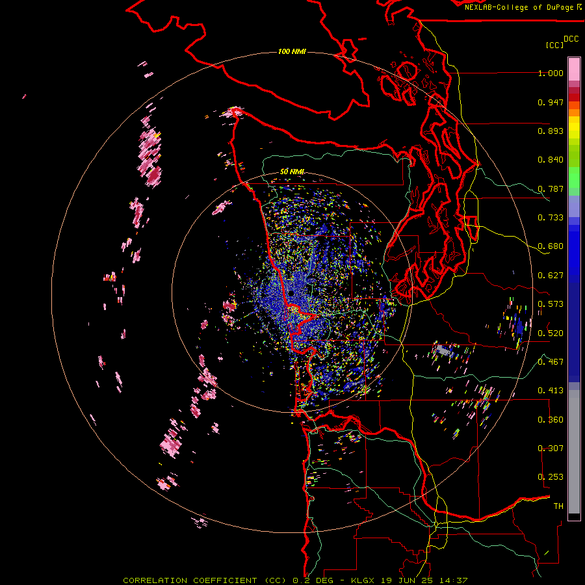This screenshot has width=585, height=585.
Task: Click the 0.733 scale value
Action: click(551, 218)
